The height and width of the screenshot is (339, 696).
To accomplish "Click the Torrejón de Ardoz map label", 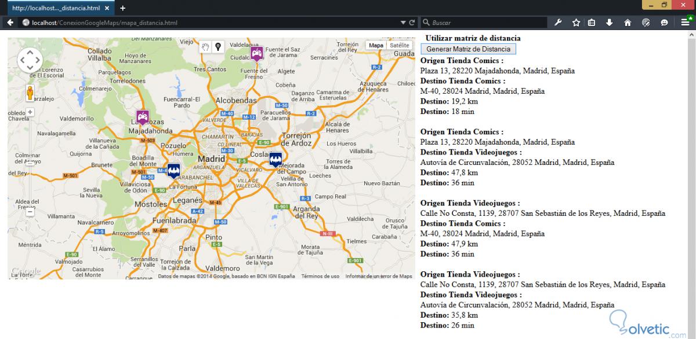I will tap(296, 139).
